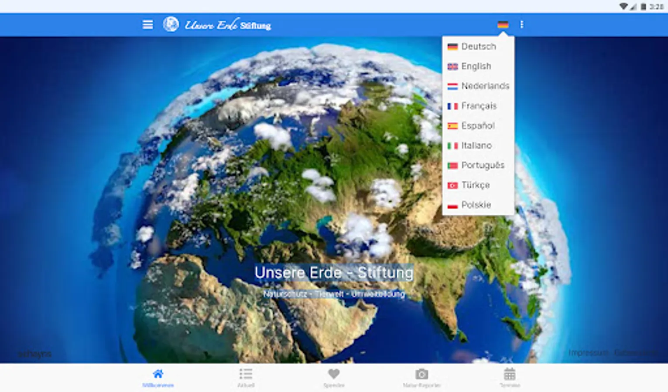Open the three-dot overflow menu
668x392 pixels.
click(521, 25)
